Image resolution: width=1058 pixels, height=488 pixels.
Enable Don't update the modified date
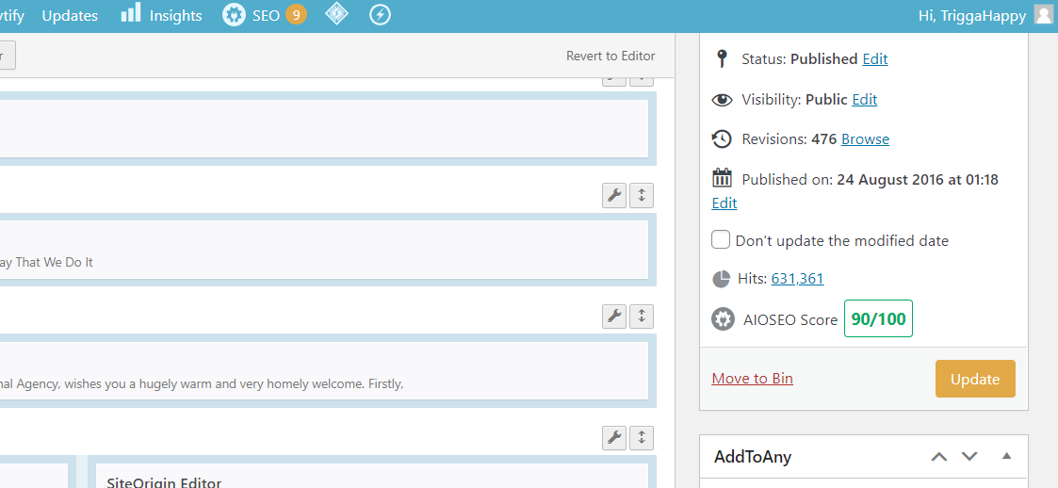coord(721,239)
